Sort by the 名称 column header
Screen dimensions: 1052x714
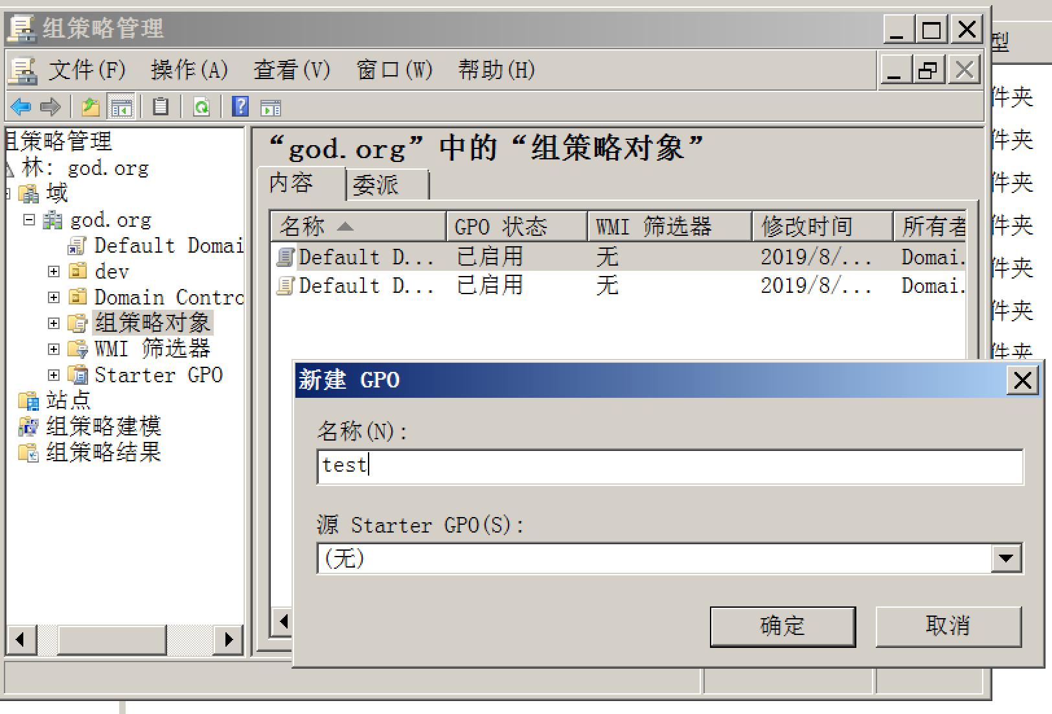click(x=358, y=226)
